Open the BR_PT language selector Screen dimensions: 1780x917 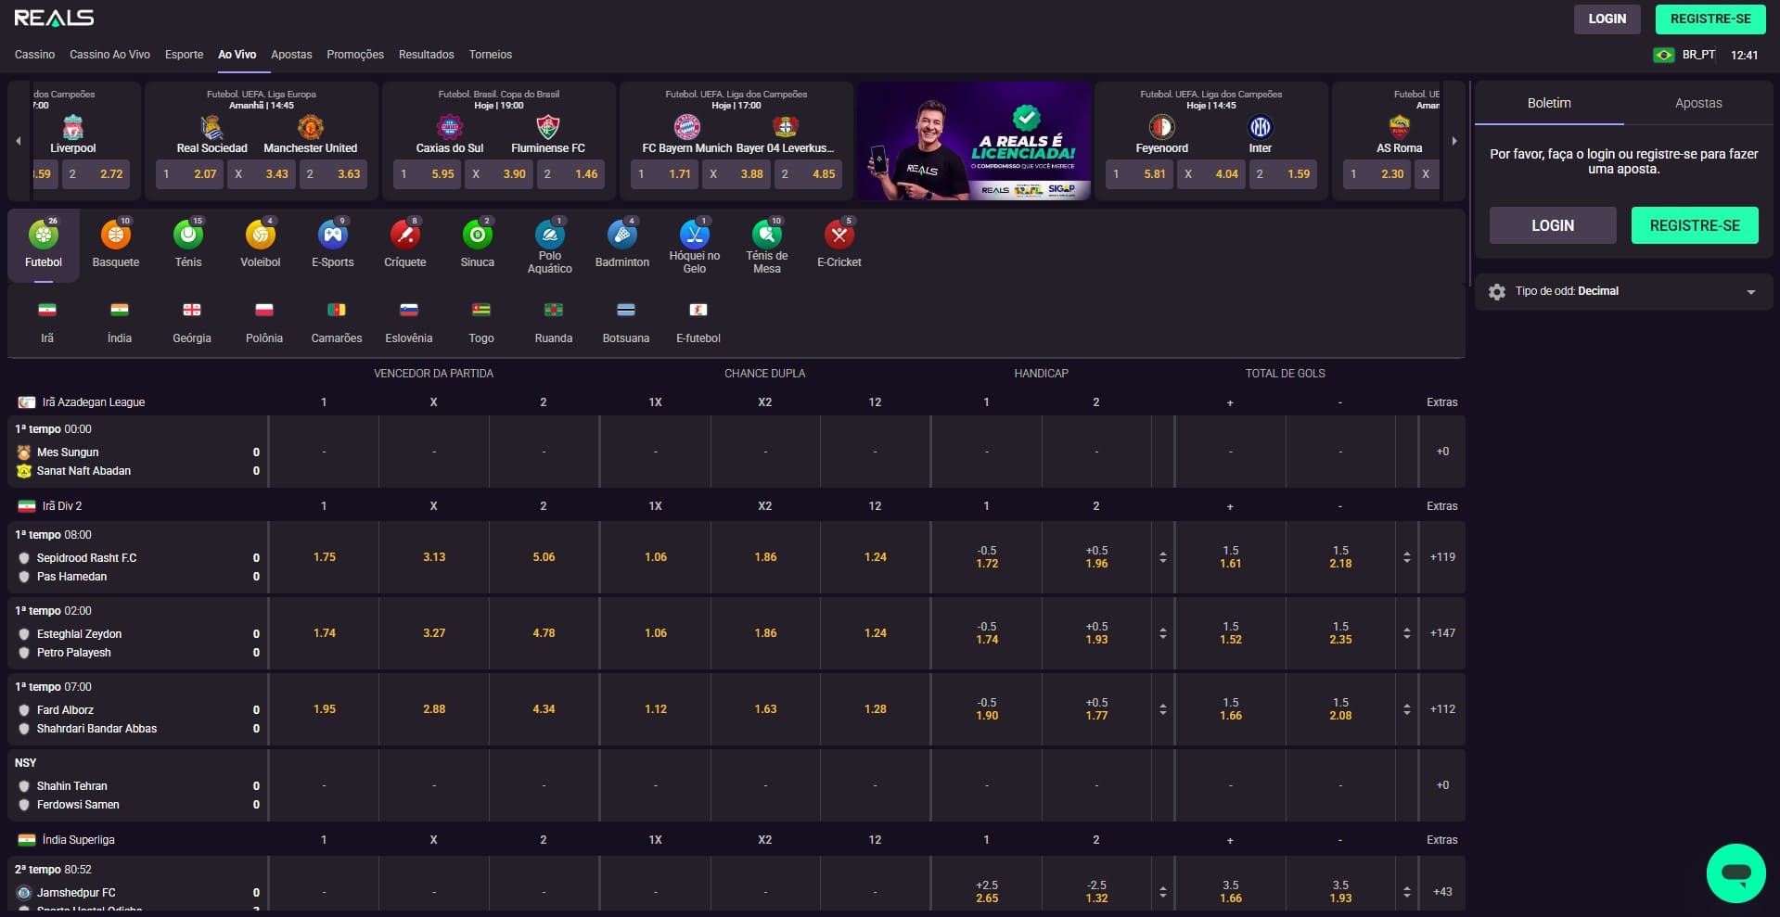click(1684, 55)
